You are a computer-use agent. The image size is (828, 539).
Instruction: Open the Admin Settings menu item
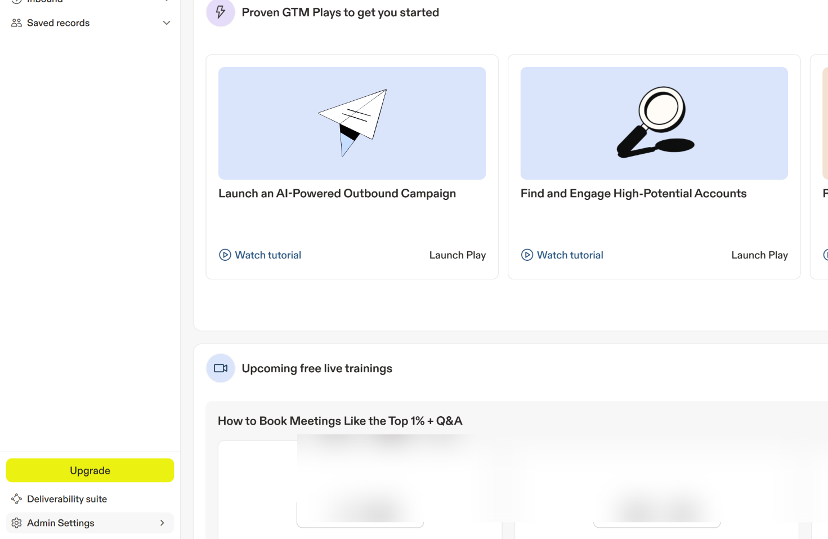(61, 523)
